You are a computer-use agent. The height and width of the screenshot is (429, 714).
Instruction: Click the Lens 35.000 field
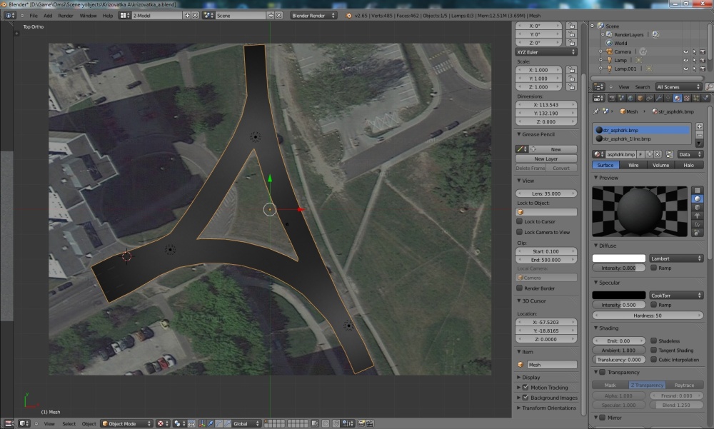coord(546,193)
